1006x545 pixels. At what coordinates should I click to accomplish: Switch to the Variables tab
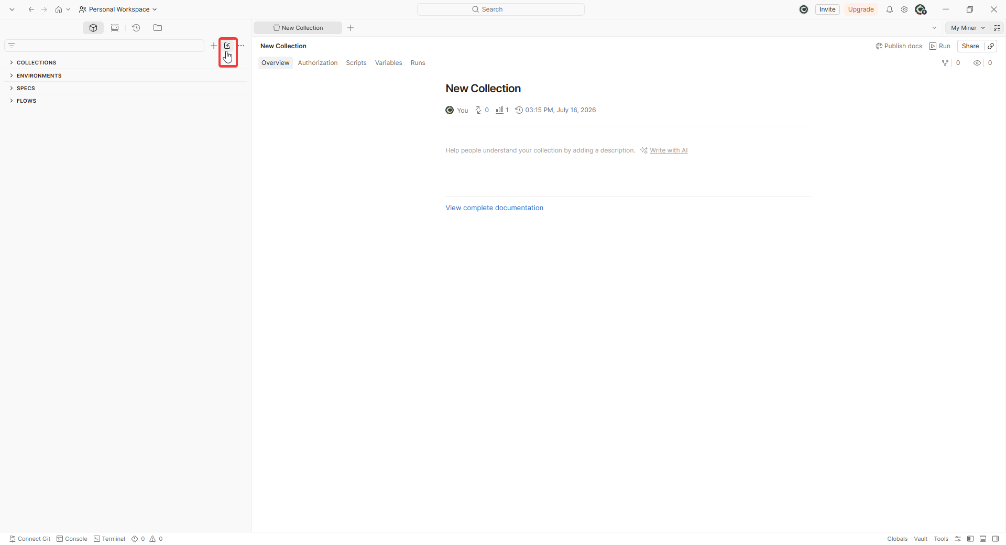(x=388, y=63)
